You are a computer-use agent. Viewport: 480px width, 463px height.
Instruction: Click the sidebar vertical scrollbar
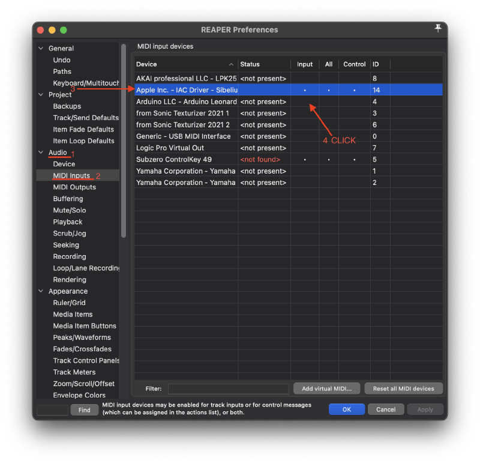tap(124, 141)
